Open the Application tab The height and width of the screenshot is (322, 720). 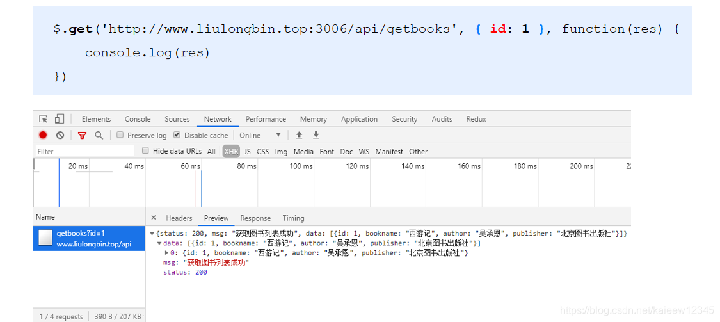tap(359, 119)
